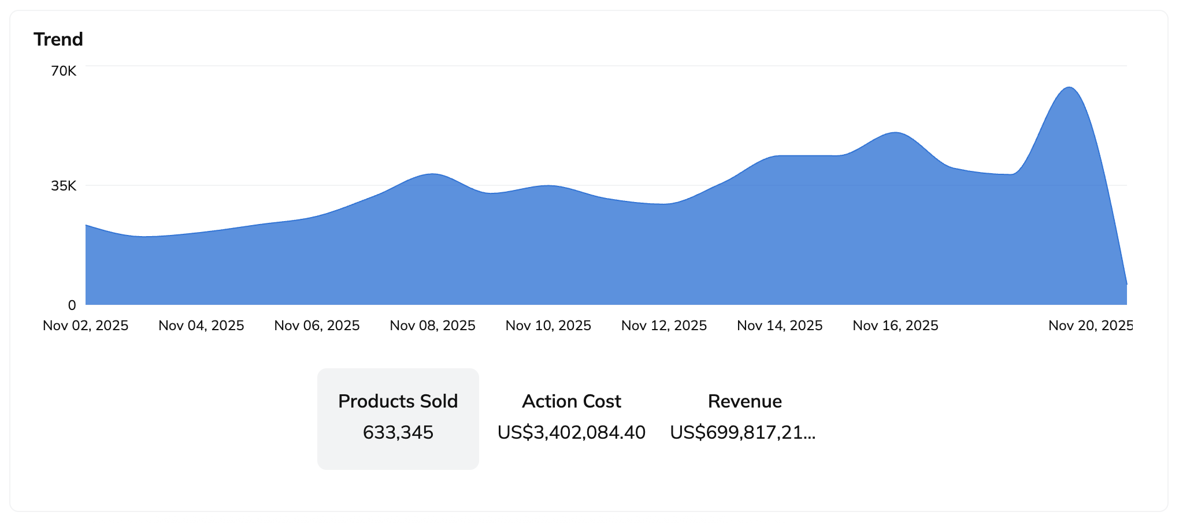1179x523 pixels.
Task: Pick the Nov 08, 2025 axis label
Action: [x=432, y=326]
